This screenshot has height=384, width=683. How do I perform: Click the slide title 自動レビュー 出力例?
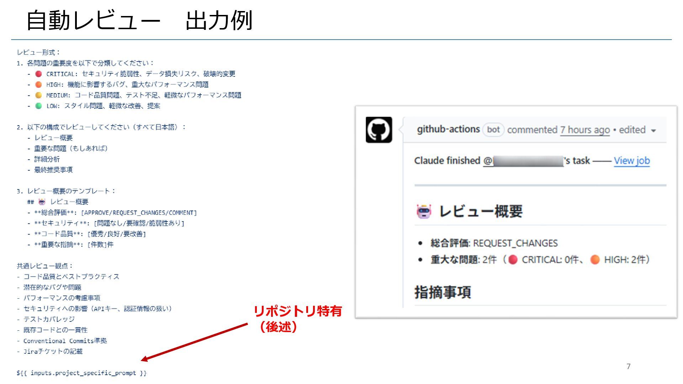pyautogui.click(x=139, y=20)
